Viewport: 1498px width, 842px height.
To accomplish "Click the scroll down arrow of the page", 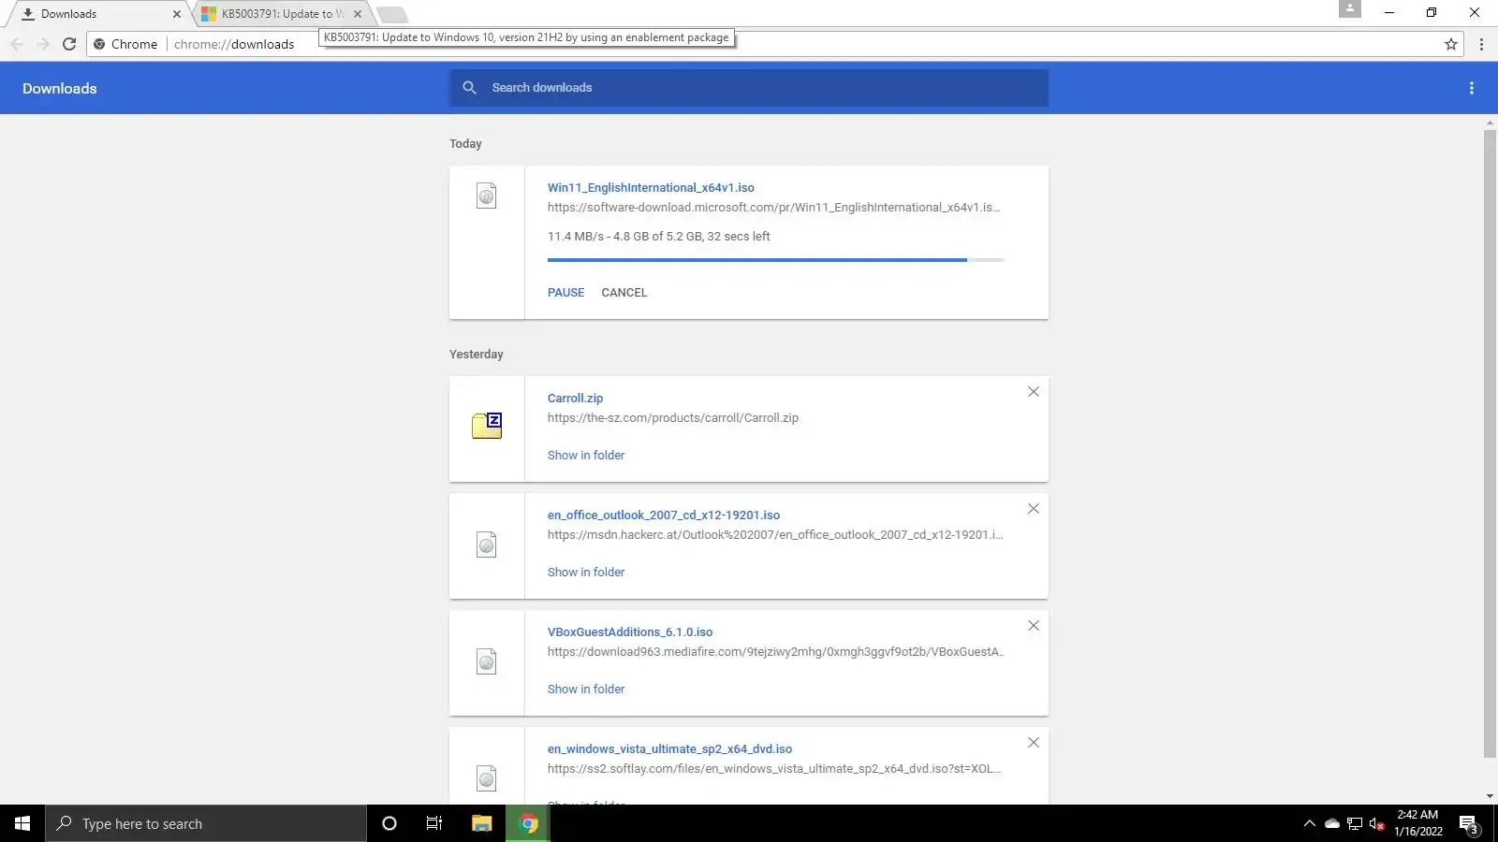I will 1490,796.
